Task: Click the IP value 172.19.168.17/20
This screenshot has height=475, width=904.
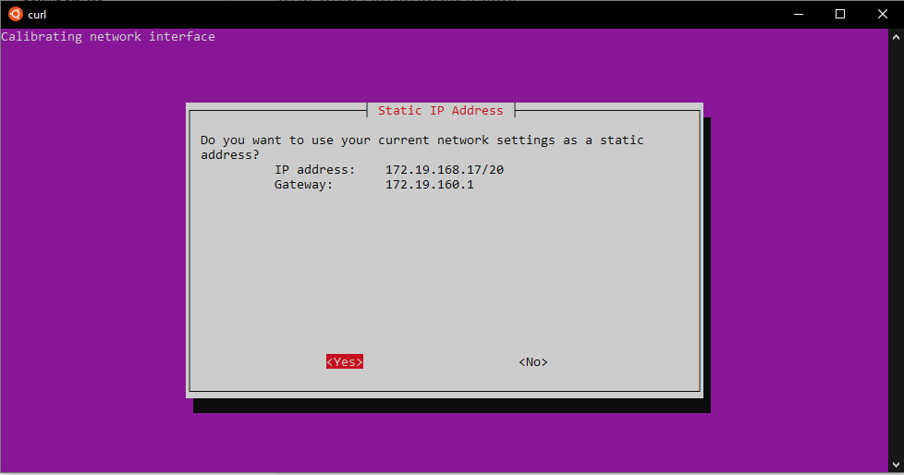Action: coord(444,170)
